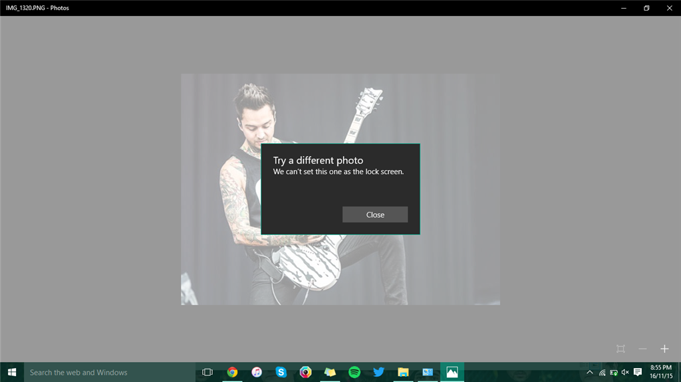Image resolution: width=681 pixels, height=382 pixels.
Task: Dismiss the dialog with the Close button
Action: click(375, 215)
